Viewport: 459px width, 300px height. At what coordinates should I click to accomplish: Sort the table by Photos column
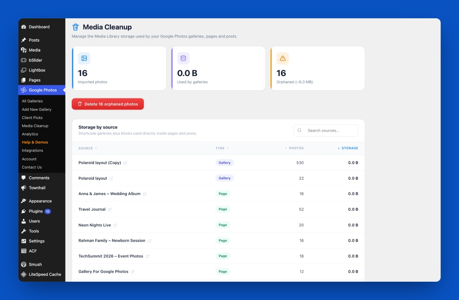point(294,148)
